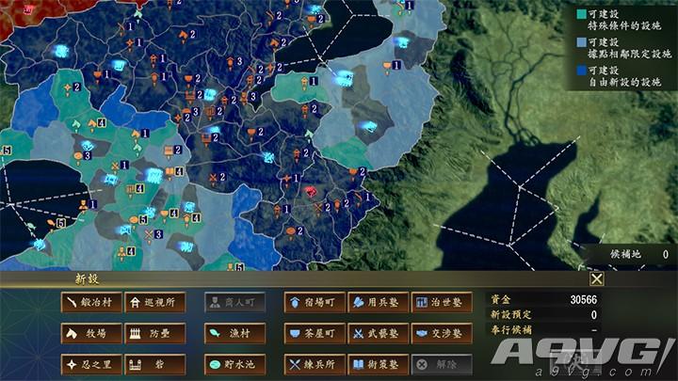Image resolution: width=678 pixels, height=381 pixels.
Task: Click the 候補地 counter
Action: [x=639, y=254]
